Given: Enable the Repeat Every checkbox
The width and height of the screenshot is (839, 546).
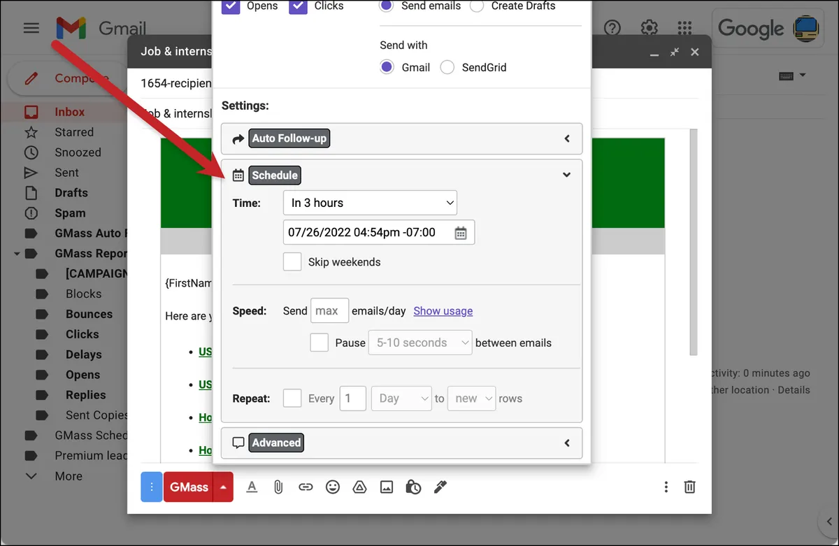Looking at the screenshot, I should 292,398.
